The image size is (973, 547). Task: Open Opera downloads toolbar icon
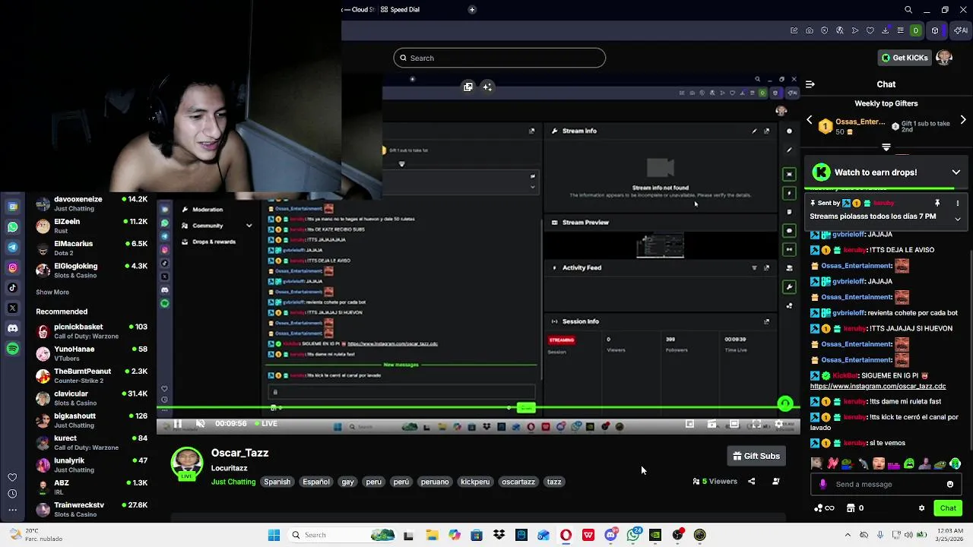pos(886,30)
